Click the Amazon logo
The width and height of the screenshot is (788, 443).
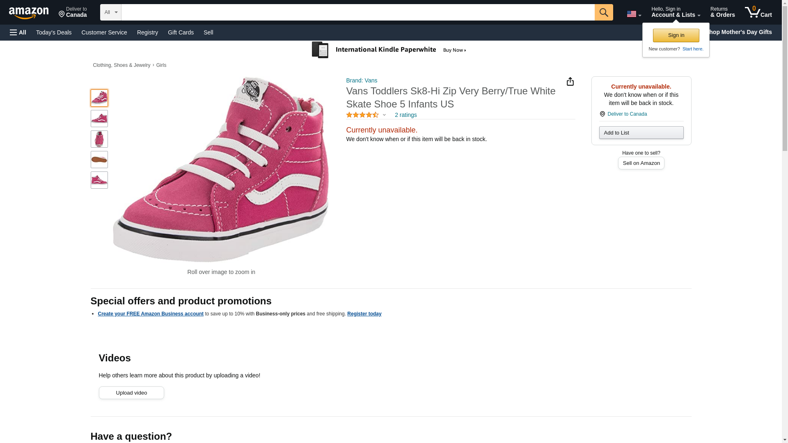click(29, 13)
